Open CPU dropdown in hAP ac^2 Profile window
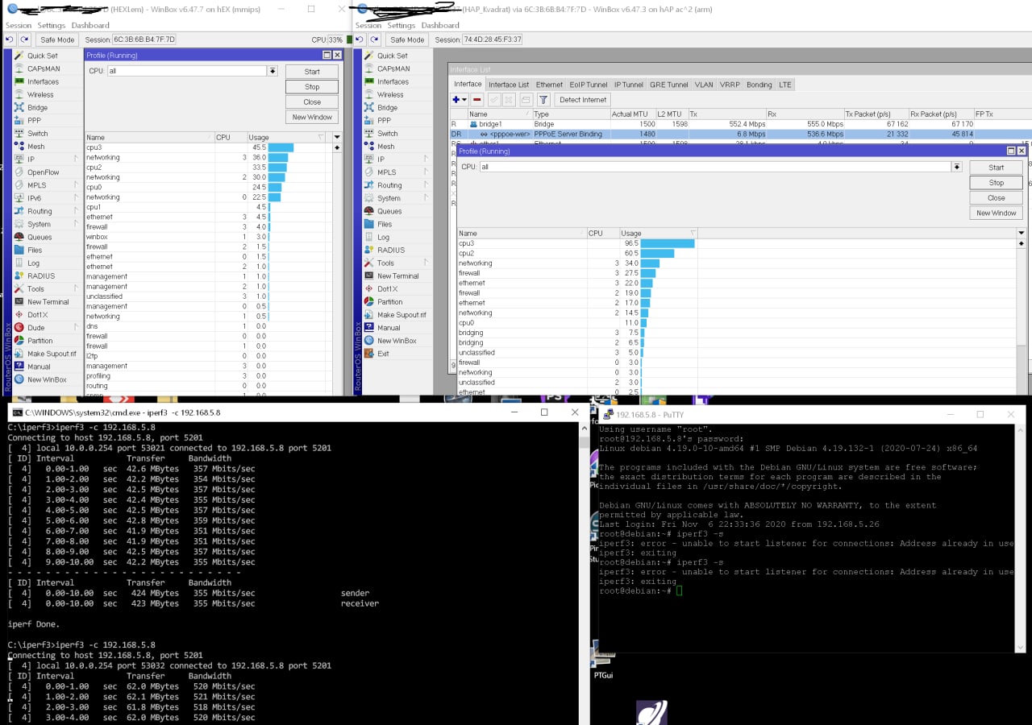The image size is (1032, 725). (x=957, y=167)
